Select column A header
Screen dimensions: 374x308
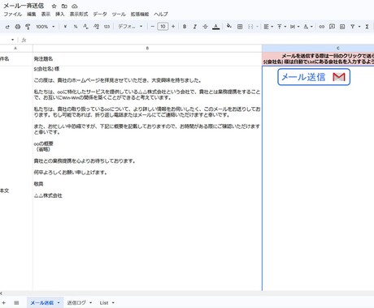[x=16, y=48]
